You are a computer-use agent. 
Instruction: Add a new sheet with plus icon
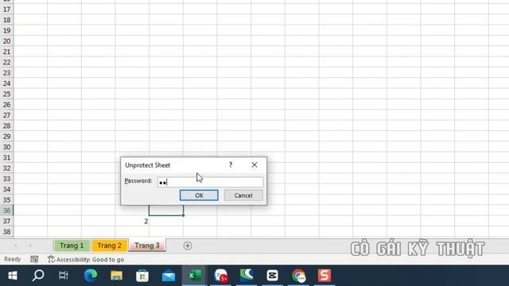pyautogui.click(x=188, y=245)
